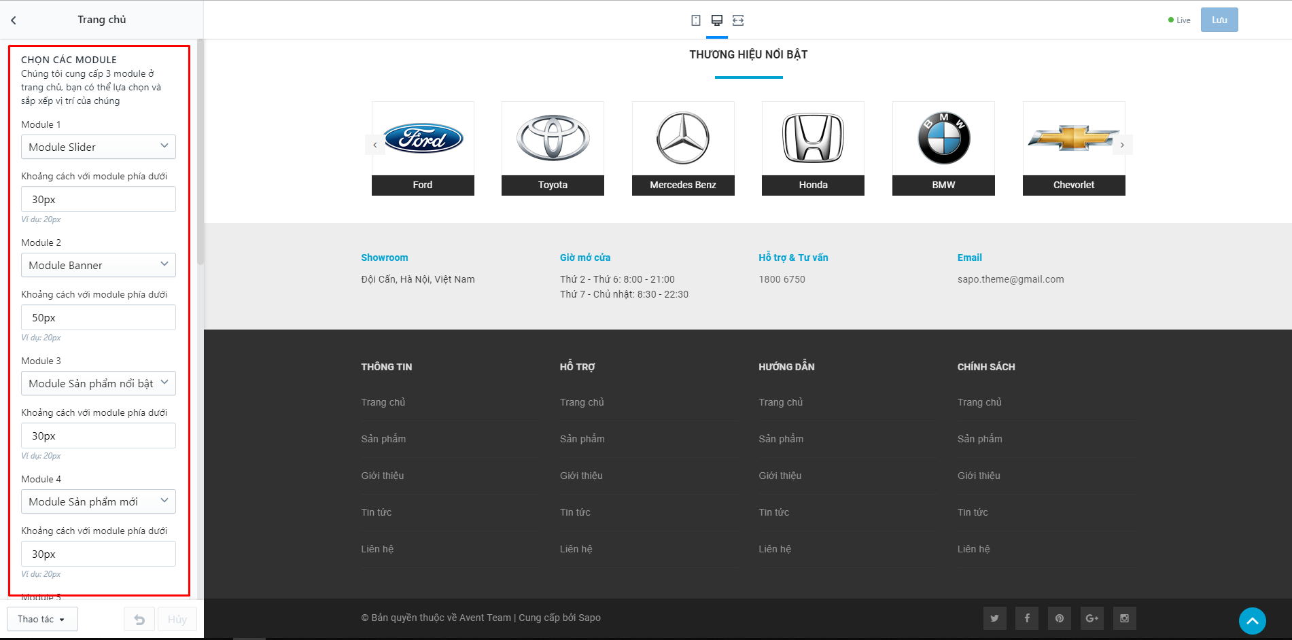Click the undo arrow button

[139, 620]
